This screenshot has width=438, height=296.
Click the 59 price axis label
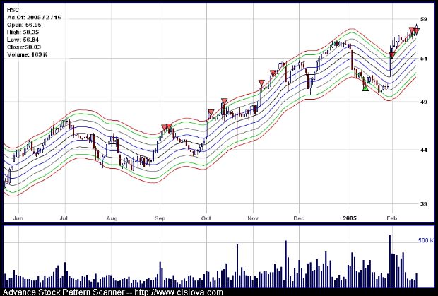[424, 19]
